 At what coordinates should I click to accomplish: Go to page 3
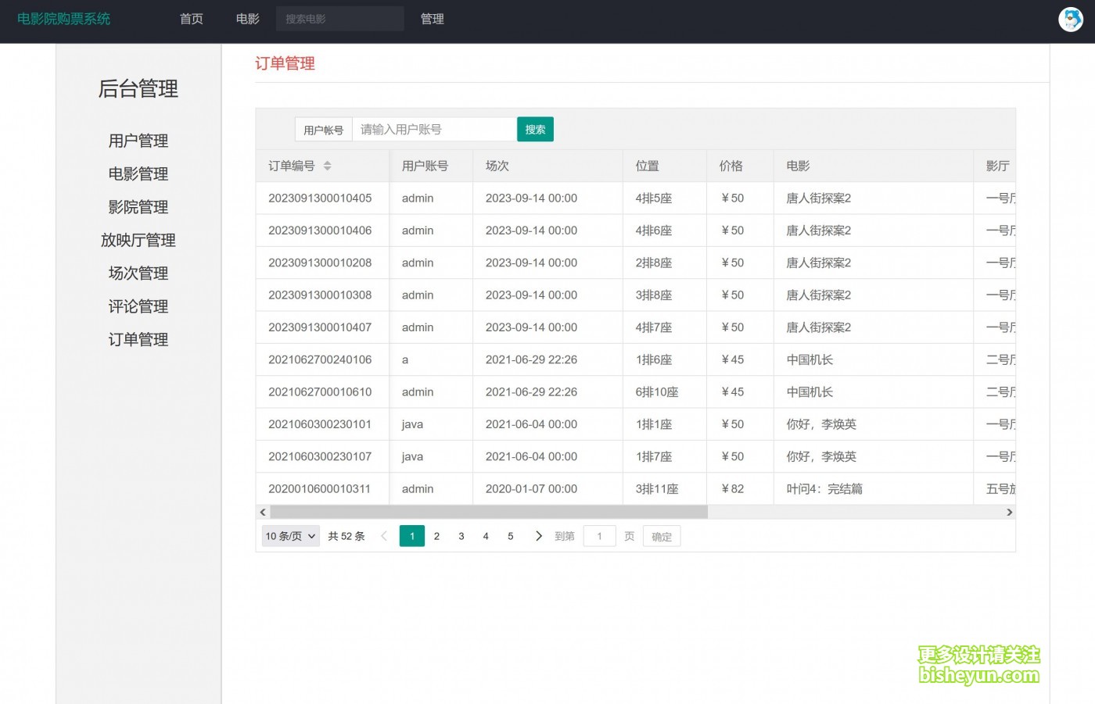point(461,536)
